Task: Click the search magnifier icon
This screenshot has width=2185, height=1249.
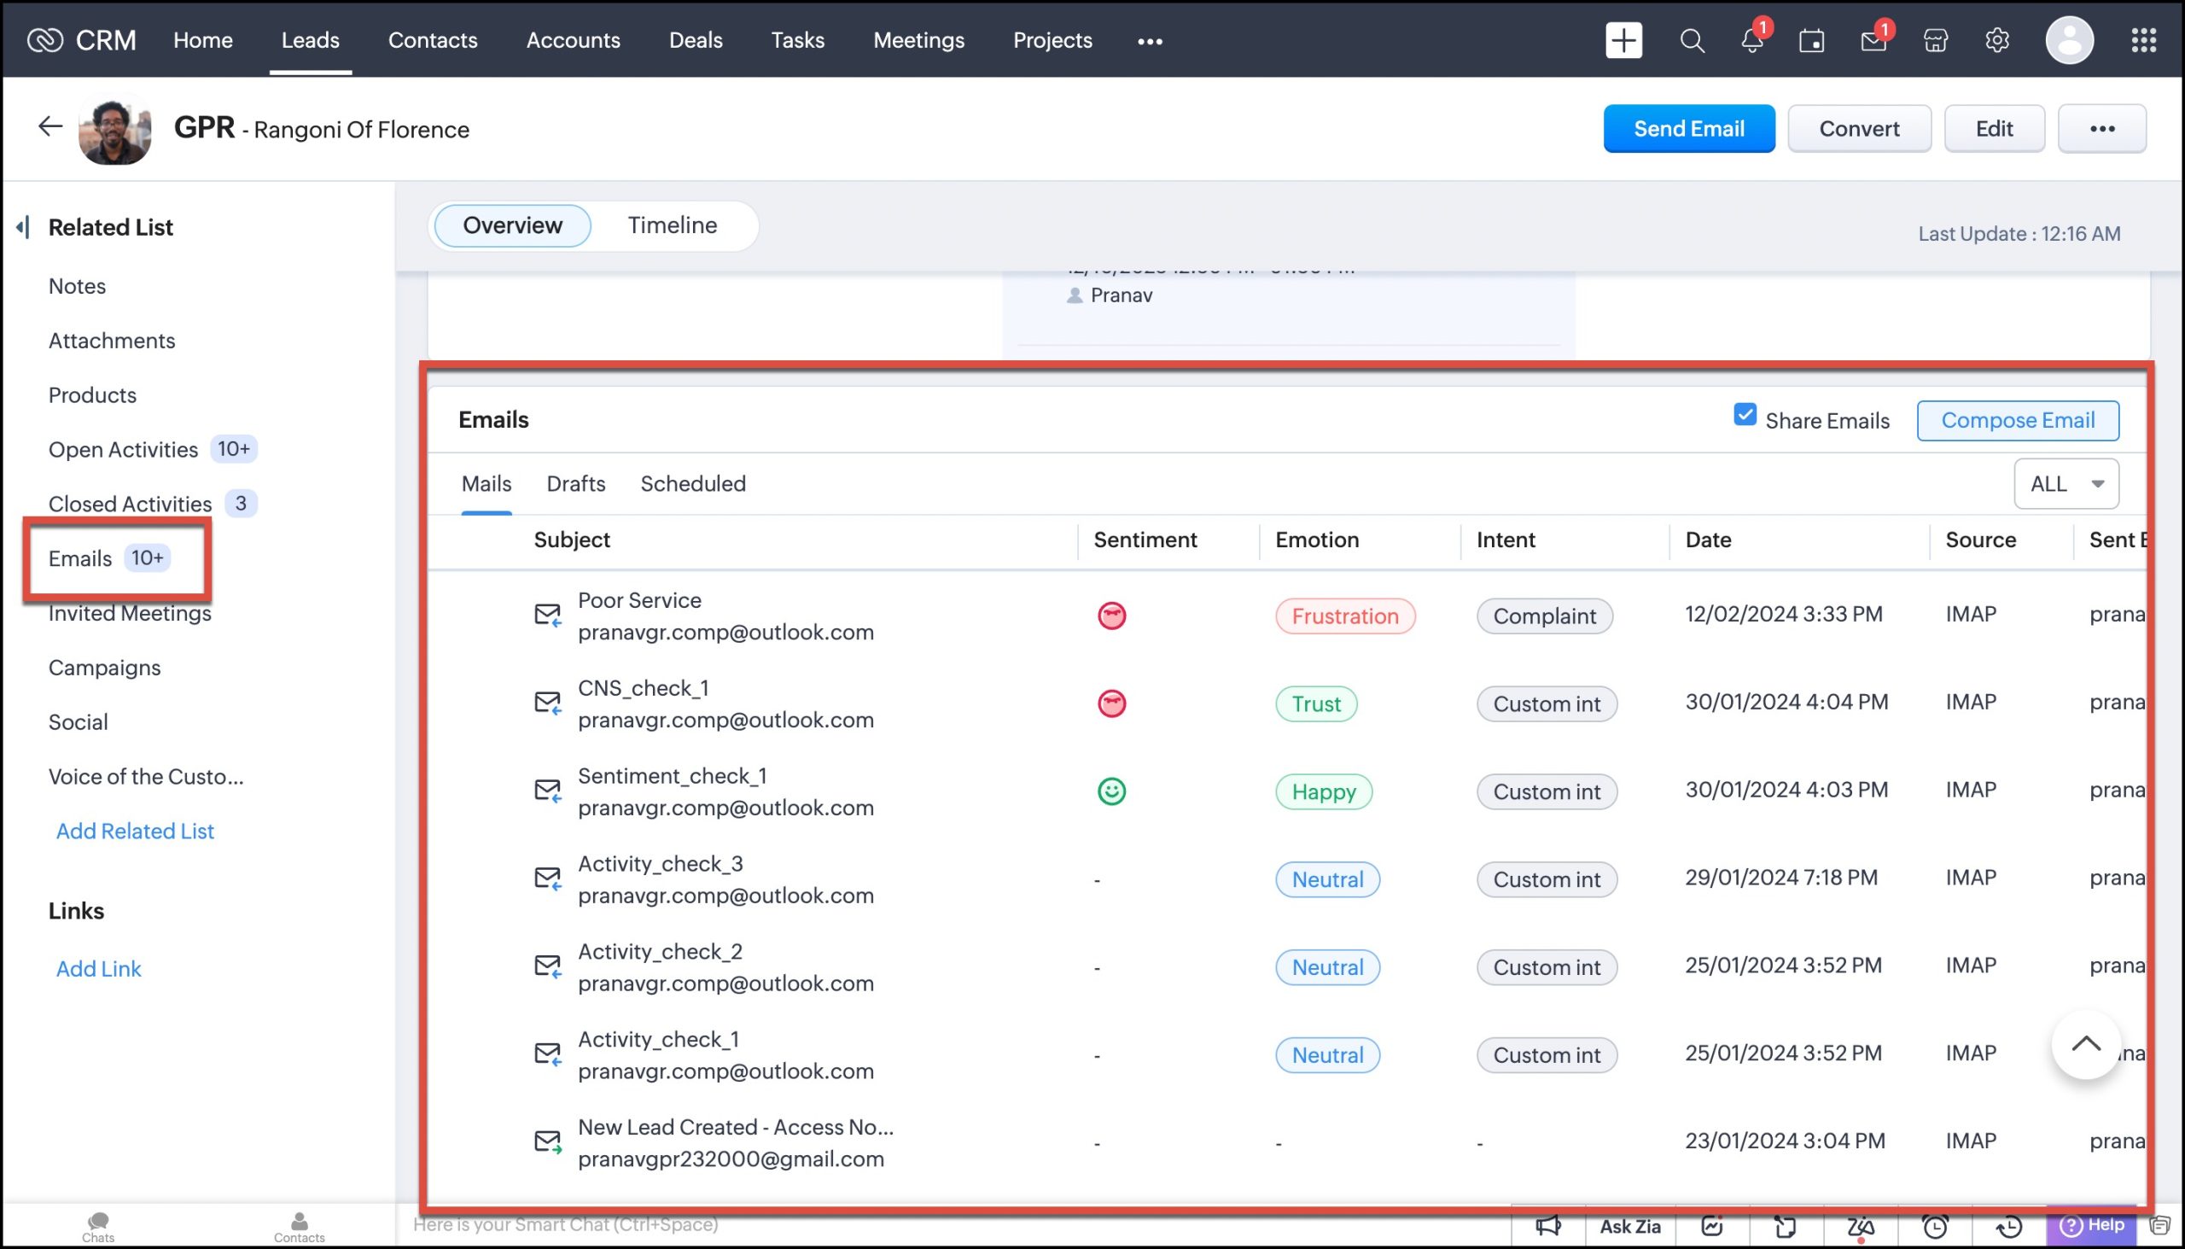Action: (x=1691, y=40)
